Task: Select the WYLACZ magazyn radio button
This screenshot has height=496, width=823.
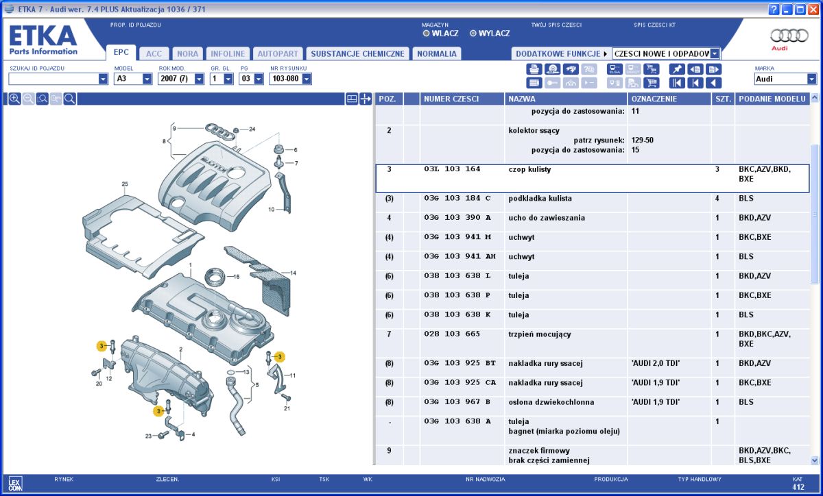Action: tap(473, 33)
